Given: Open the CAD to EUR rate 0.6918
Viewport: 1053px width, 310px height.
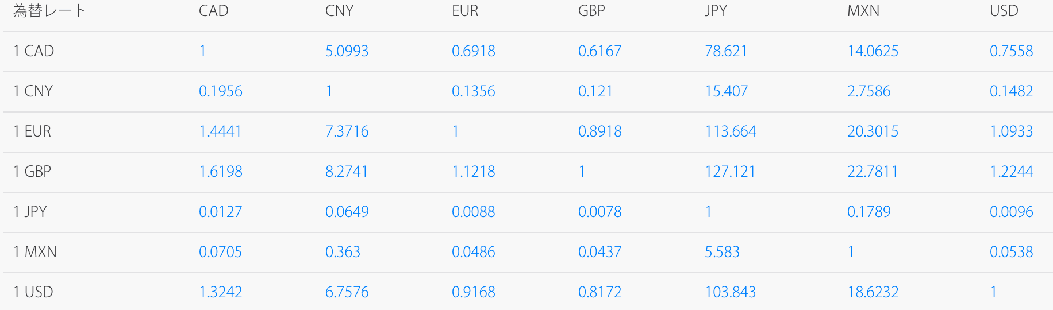Looking at the screenshot, I should (x=473, y=51).
